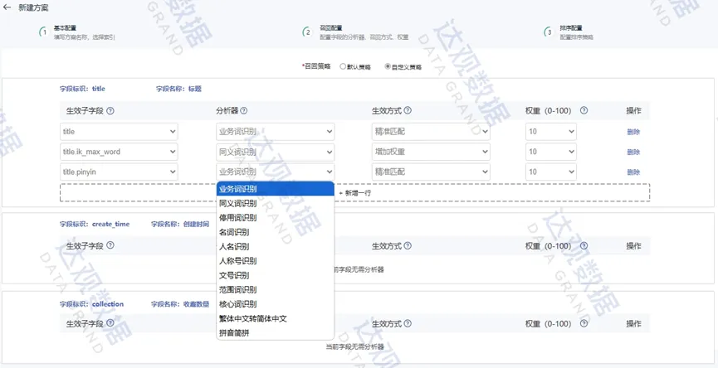Image resolution: width=718 pixels, height=368 pixels.
Task: Click the 新建方案 page title
Action: point(32,7)
